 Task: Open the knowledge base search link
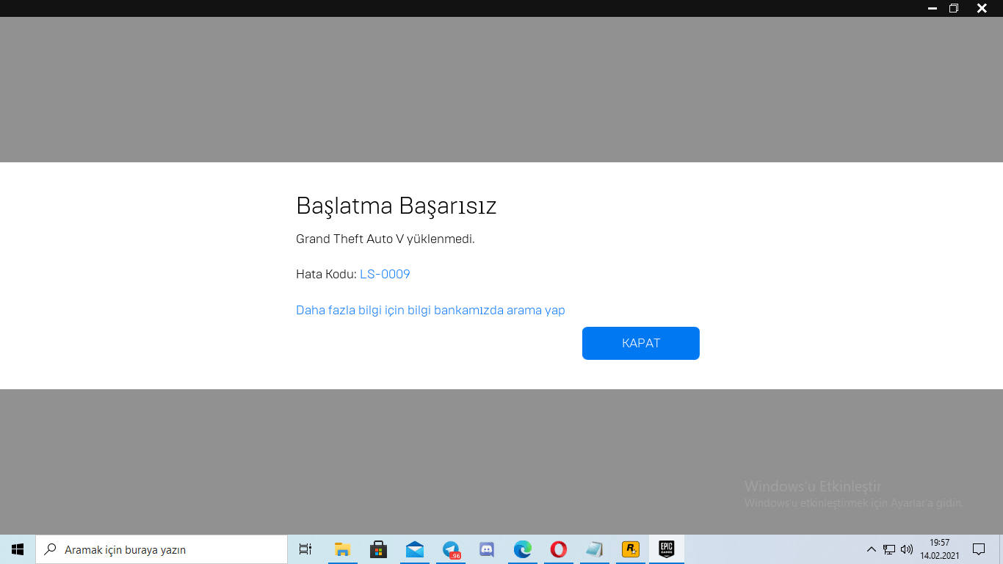tap(430, 310)
